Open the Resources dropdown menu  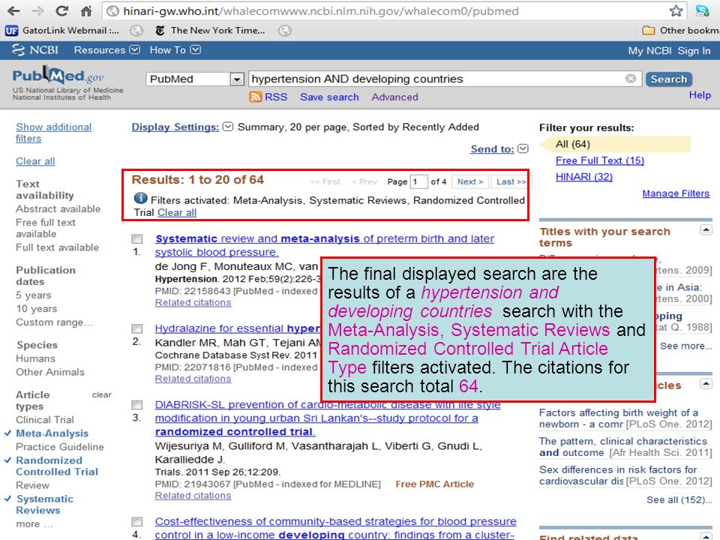(x=106, y=49)
